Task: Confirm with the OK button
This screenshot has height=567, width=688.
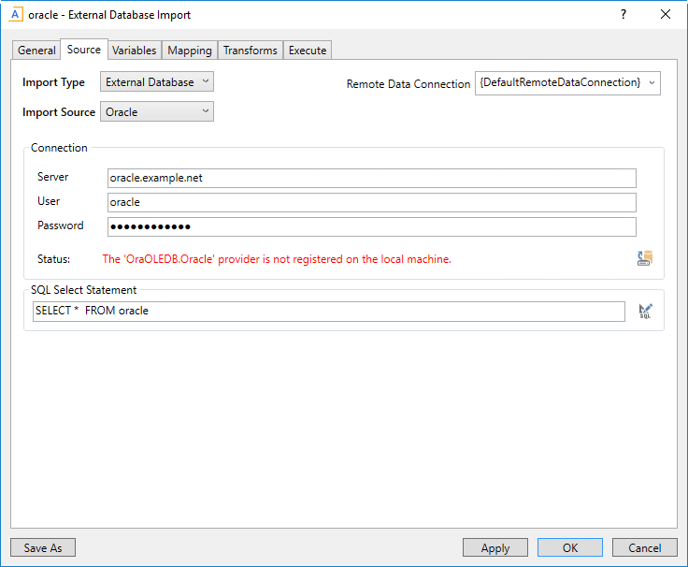Action: pyautogui.click(x=570, y=547)
